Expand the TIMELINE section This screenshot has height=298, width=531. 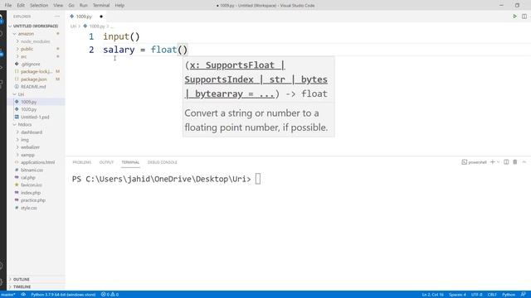[x=22, y=286]
